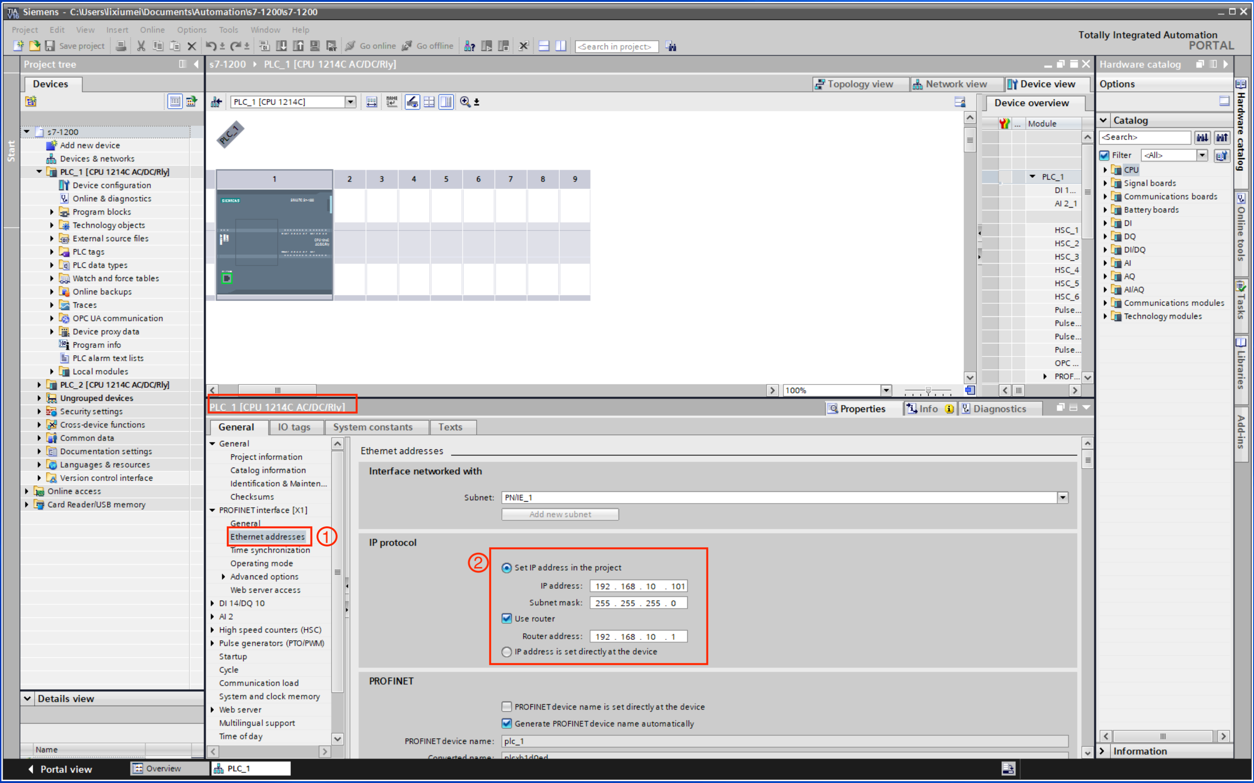Open the Create new project icon
Image resolution: width=1254 pixels, height=783 pixels.
coord(18,46)
